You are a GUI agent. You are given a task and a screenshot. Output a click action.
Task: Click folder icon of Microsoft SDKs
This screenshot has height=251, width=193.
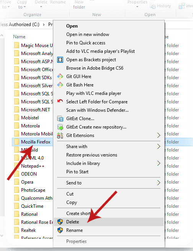coord(16,78)
